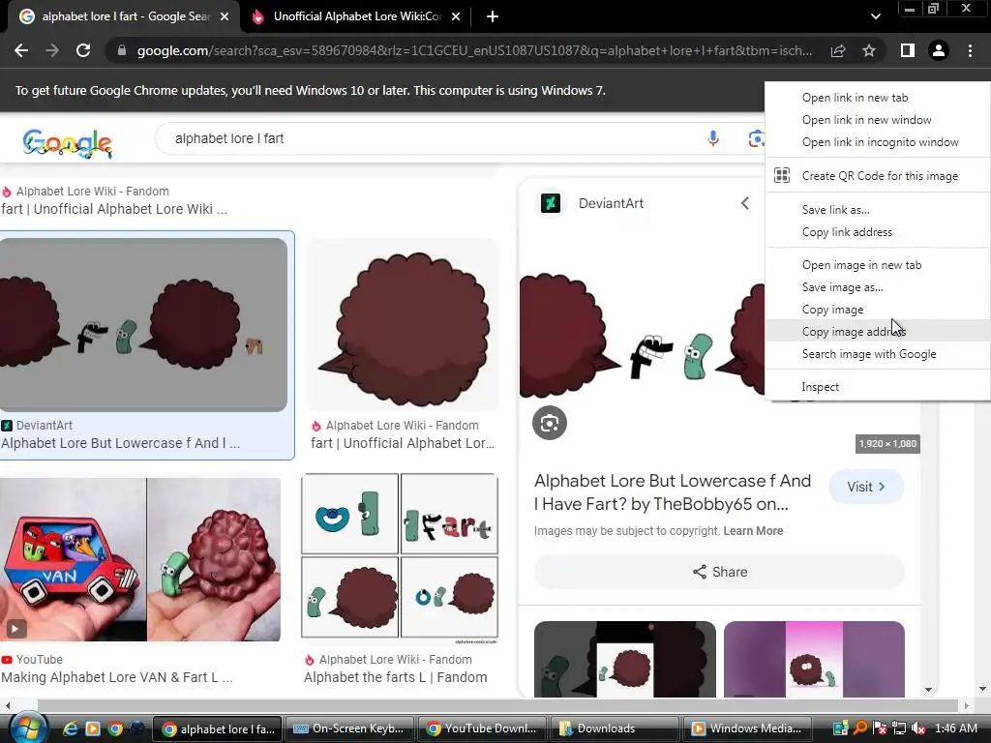The height and width of the screenshot is (743, 991).
Task: Open the Learn More copyright link
Action: pyautogui.click(x=753, y=531)
